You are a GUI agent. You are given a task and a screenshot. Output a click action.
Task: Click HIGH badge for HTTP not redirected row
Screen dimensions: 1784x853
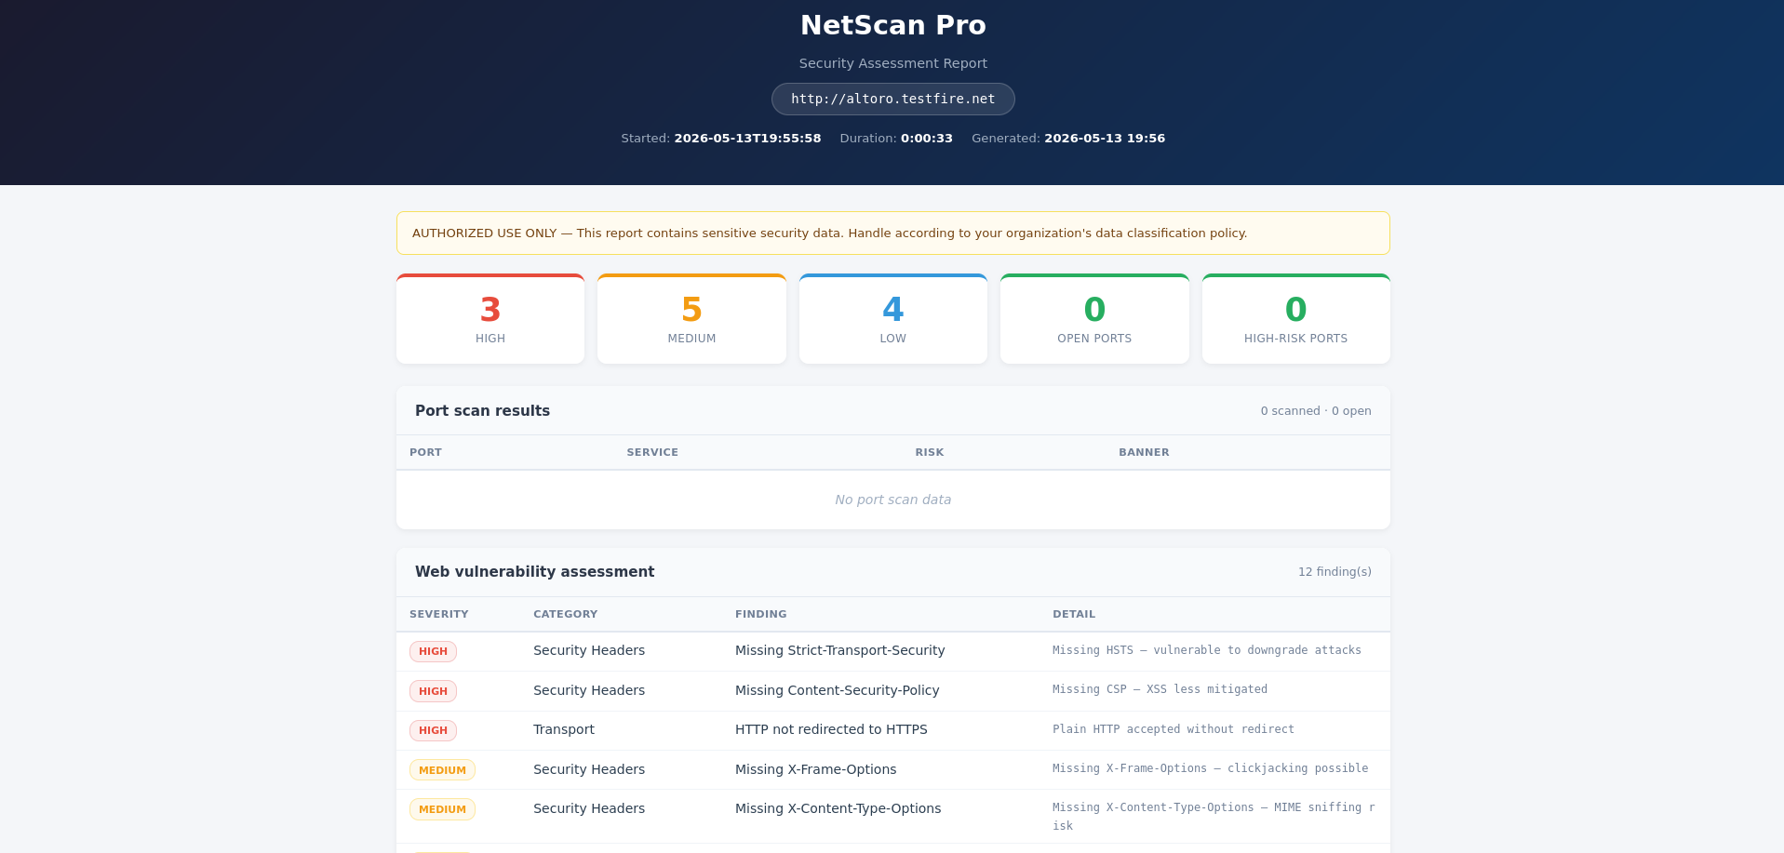click(433, 730)
